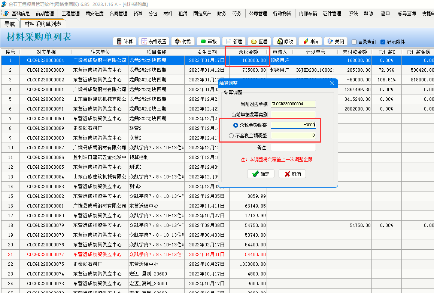
Task: Open the 财务 menu
Action: pos(222,13)
